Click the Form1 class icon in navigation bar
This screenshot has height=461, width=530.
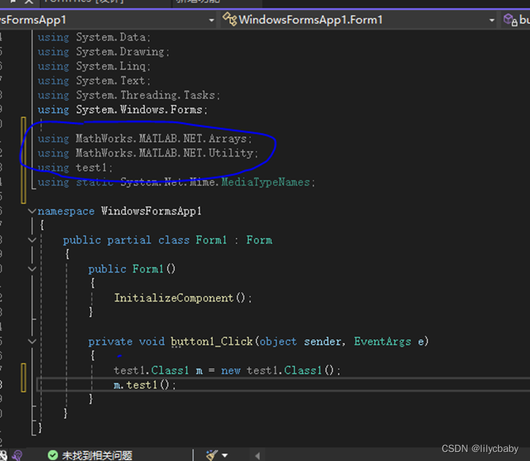pos(229,19)
